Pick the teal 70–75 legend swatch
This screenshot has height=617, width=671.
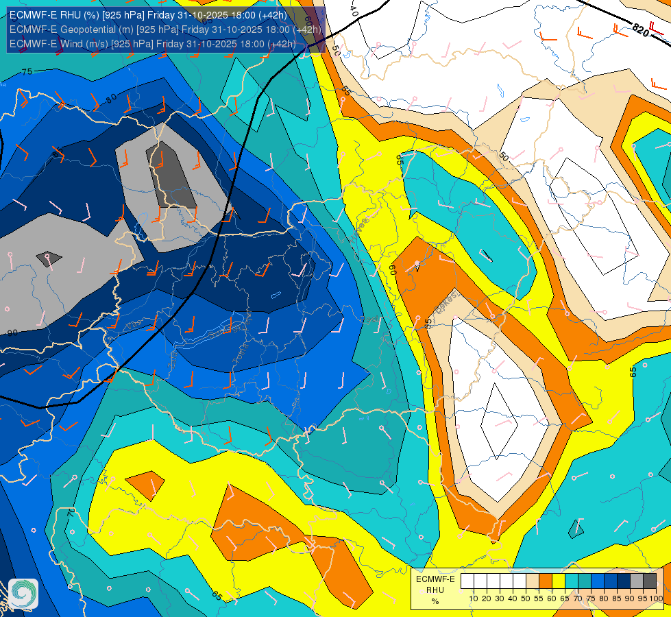tap(585, 581)
